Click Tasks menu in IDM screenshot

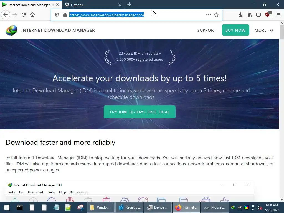11,192
